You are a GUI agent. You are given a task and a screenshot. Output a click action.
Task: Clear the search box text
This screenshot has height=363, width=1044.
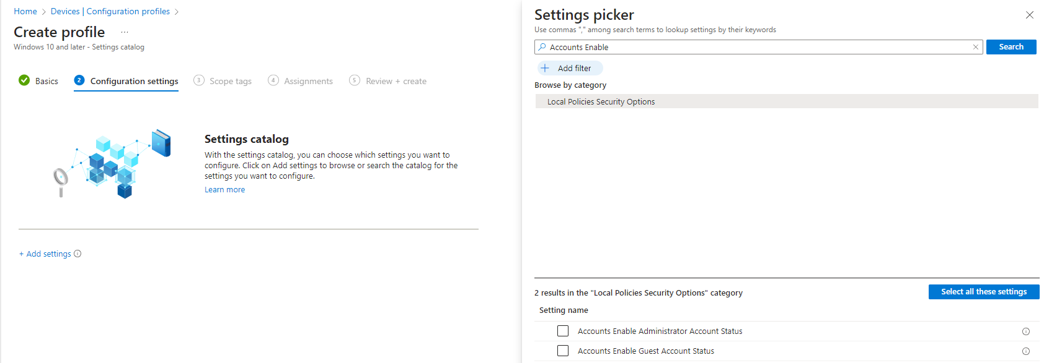click(975, 47)
